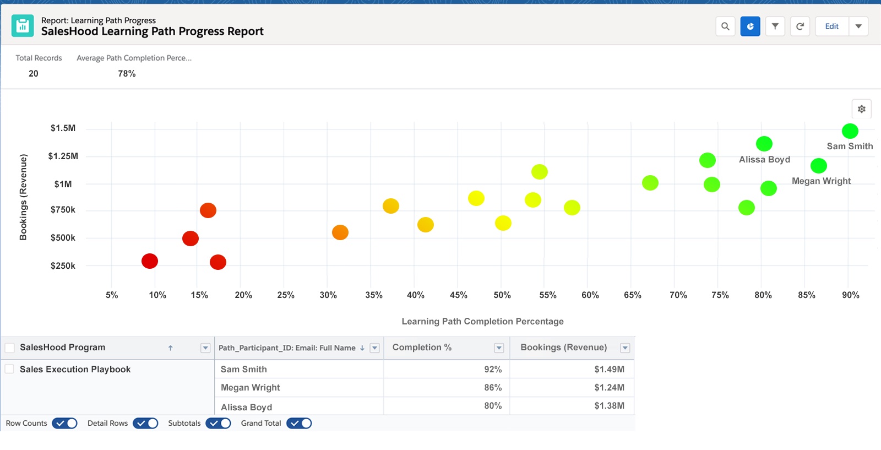Click the search magnifier icon
This screenshot has height=450, width=881.
click(x=725, y=26)
